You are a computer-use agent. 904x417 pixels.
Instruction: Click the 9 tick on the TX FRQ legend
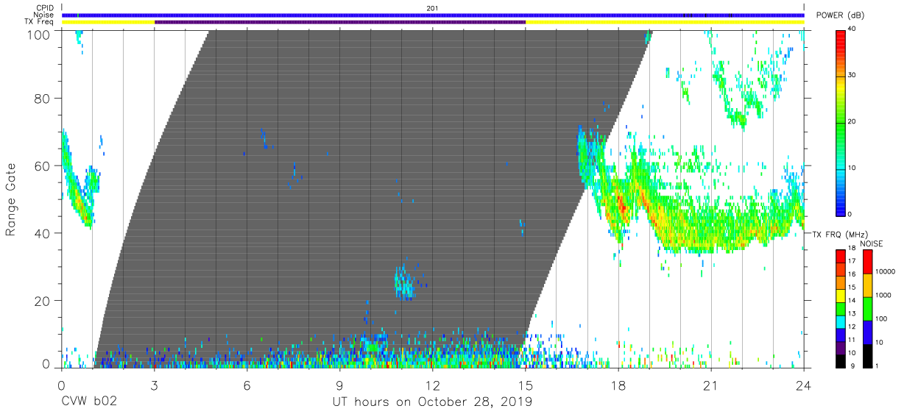(852, 366)
